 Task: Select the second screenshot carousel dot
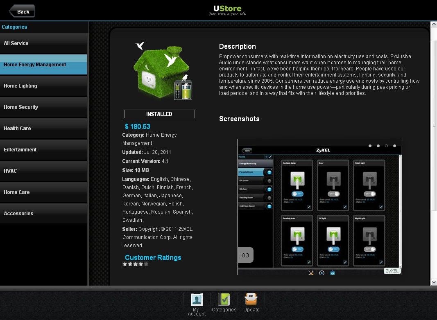(378, 146)
